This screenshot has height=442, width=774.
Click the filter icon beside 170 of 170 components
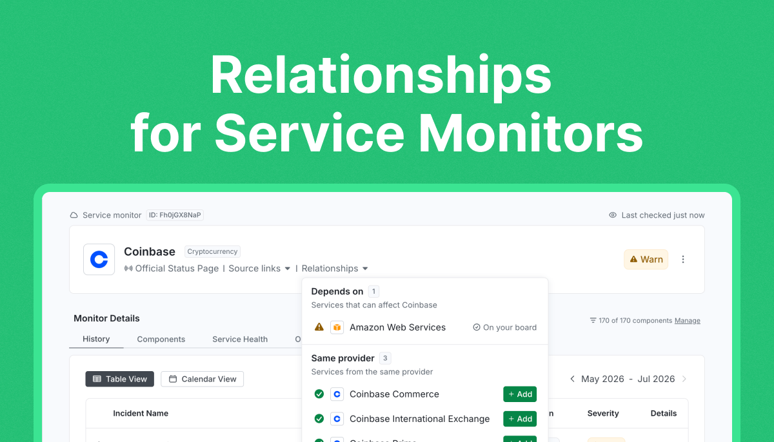click(593, 320)
